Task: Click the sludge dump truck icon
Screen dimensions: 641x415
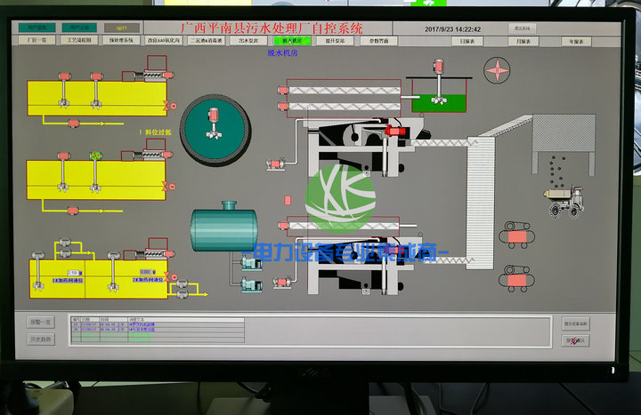Action: click(x=565, y=202)
